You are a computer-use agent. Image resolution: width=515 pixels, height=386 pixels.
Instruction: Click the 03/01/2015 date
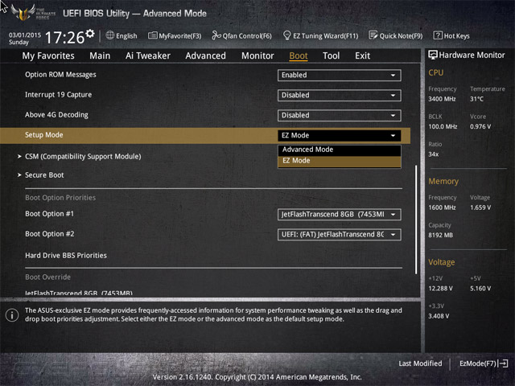tap(25, 35)
